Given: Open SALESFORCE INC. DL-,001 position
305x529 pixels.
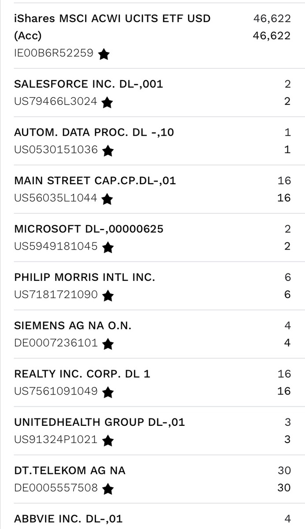Looking at the screenshot, I should click(152, 93).
